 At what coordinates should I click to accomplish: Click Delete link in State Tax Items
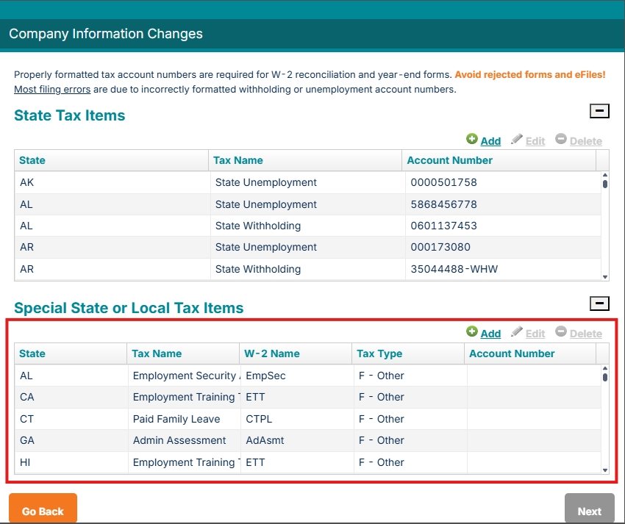tap(585, 141)
